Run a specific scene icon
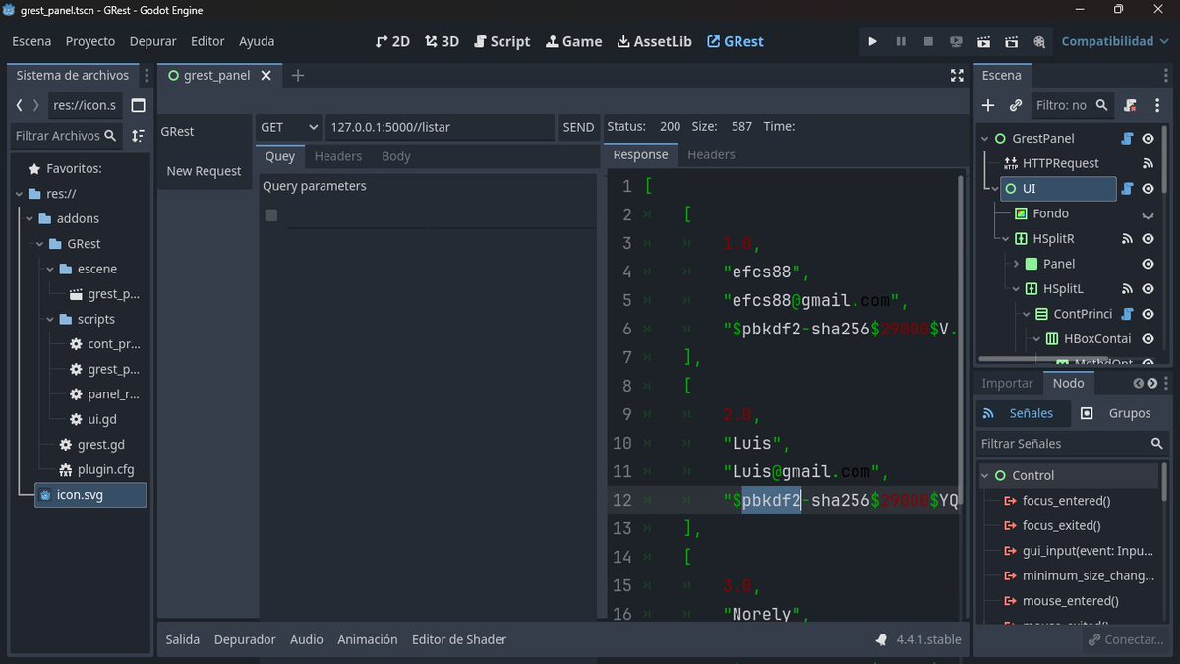Viewport: 1180px width, 664px height. [x=1011, y=41]
